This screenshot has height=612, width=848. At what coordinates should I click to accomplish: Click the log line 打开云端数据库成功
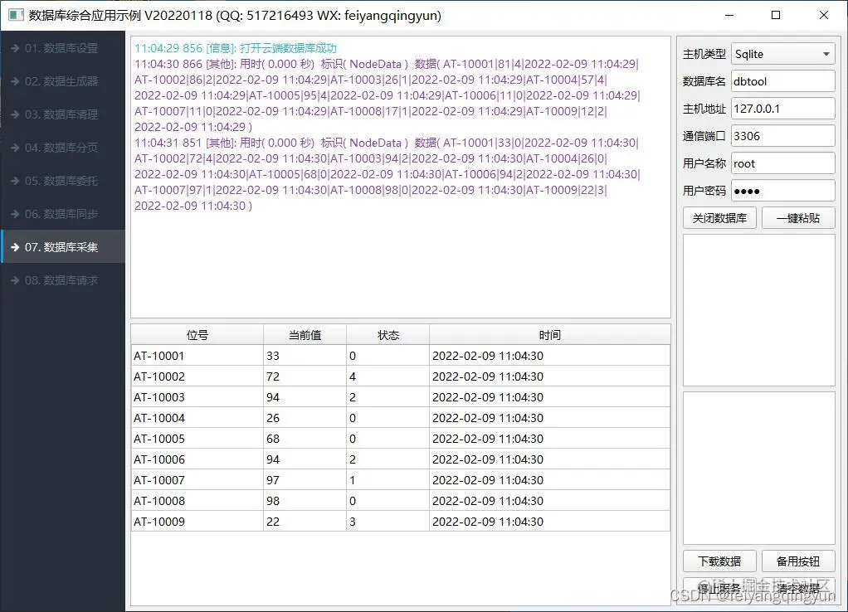click(x=236, y=48)
